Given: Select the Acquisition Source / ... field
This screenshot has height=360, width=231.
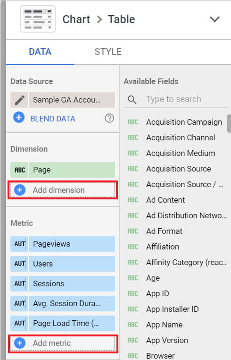Looking at the screenshot, I should pos(185,184).
